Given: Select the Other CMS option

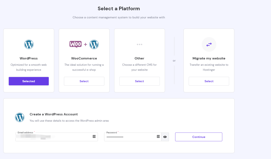Looking at the screenshot, I should tap(140, 81).
